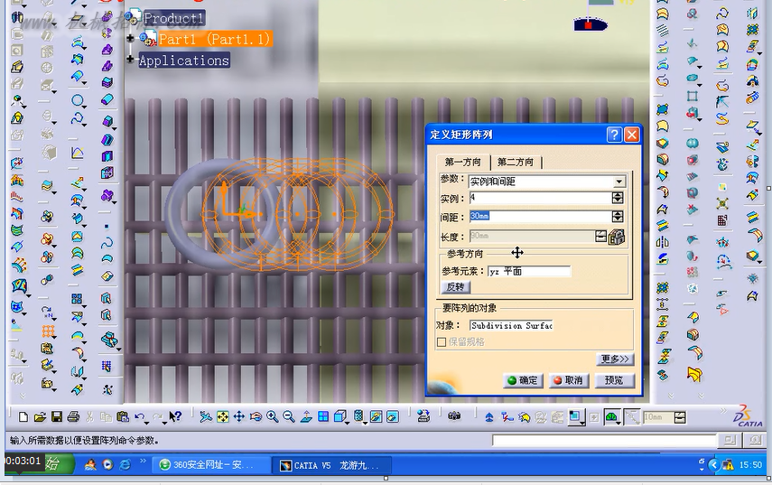Launch Internet Explorer from the quick launch

click(126, 464)
